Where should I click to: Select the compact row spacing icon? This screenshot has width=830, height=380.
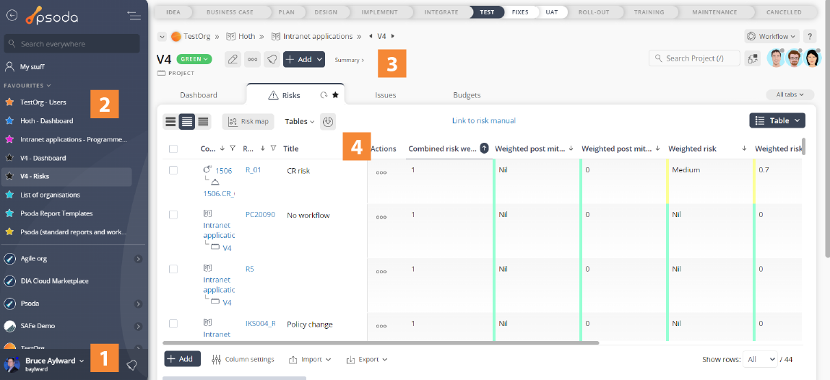pos(203,122)
